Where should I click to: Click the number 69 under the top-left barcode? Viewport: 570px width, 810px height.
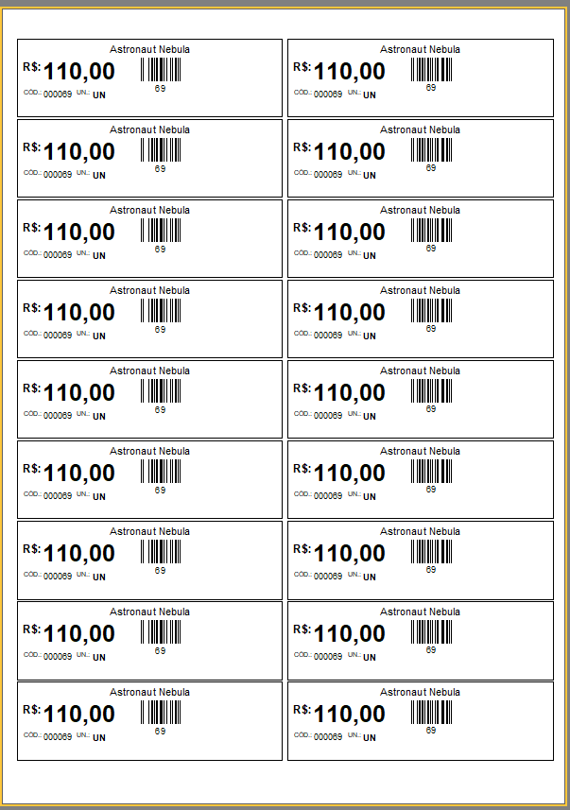[x=160, y=88]
